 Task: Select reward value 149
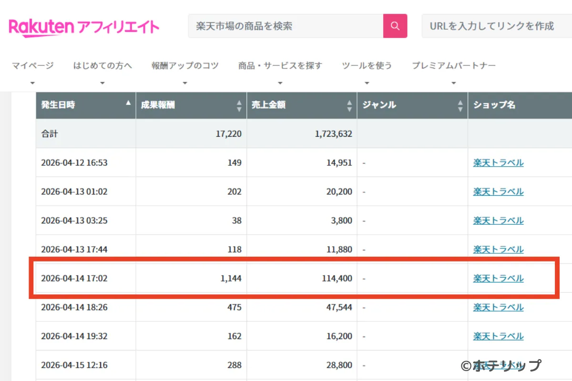tap(235, 163)
